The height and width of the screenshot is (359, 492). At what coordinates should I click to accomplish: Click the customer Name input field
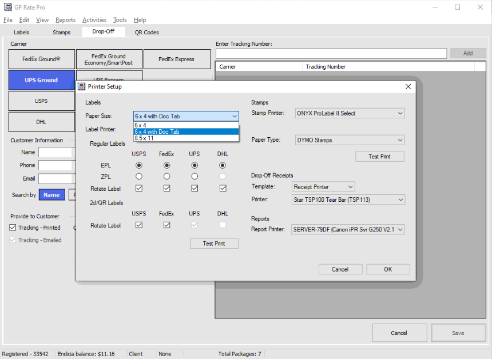[57, 153]
